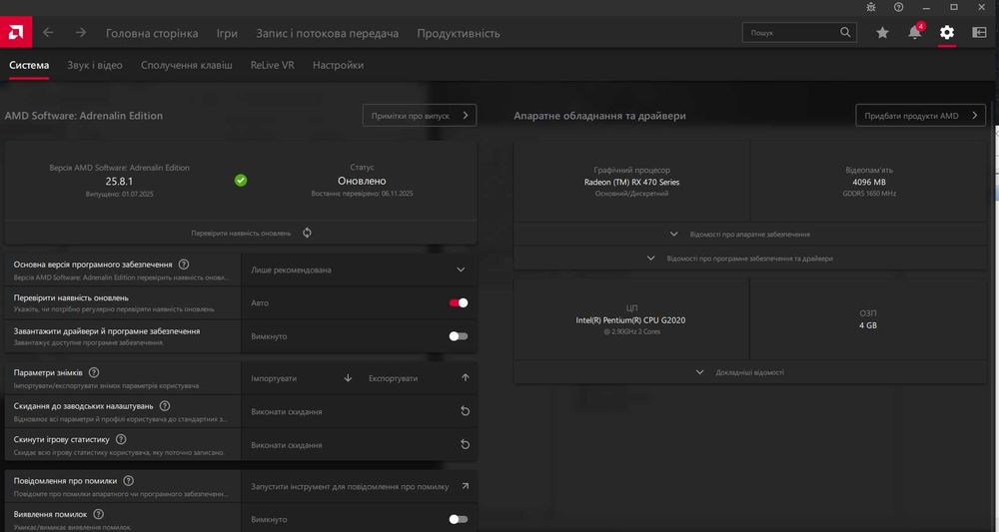Viewport: 999px width, 532px height.
Task: Click refresh icon beside Перевірити наявність оновлень
Action: [x=307, y=233]
